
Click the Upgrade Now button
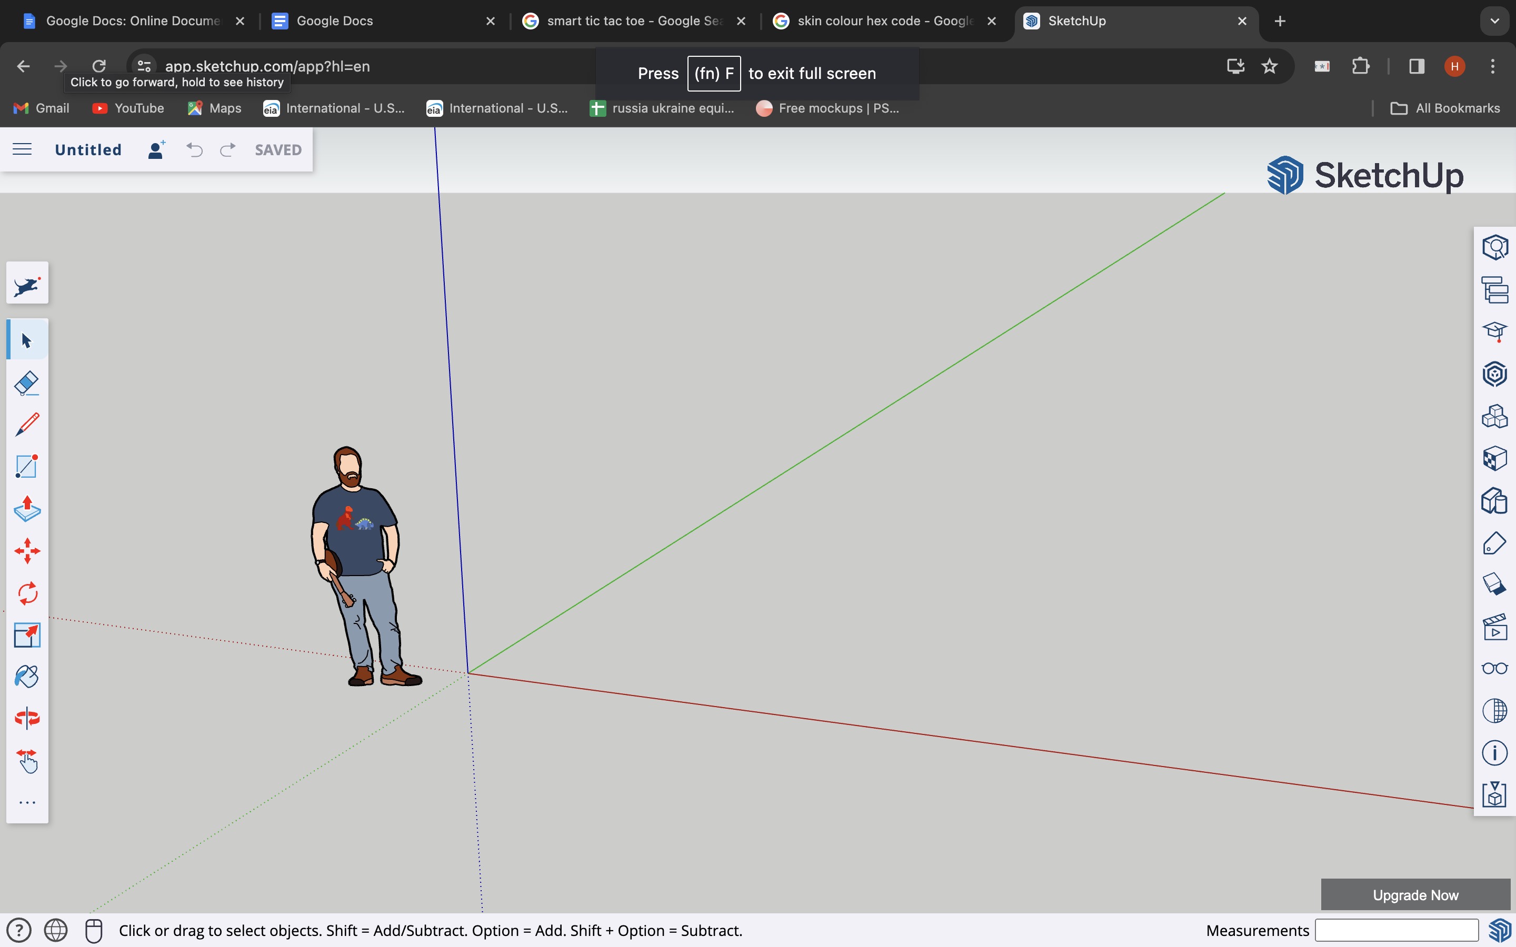click(x=1416, y=895)
